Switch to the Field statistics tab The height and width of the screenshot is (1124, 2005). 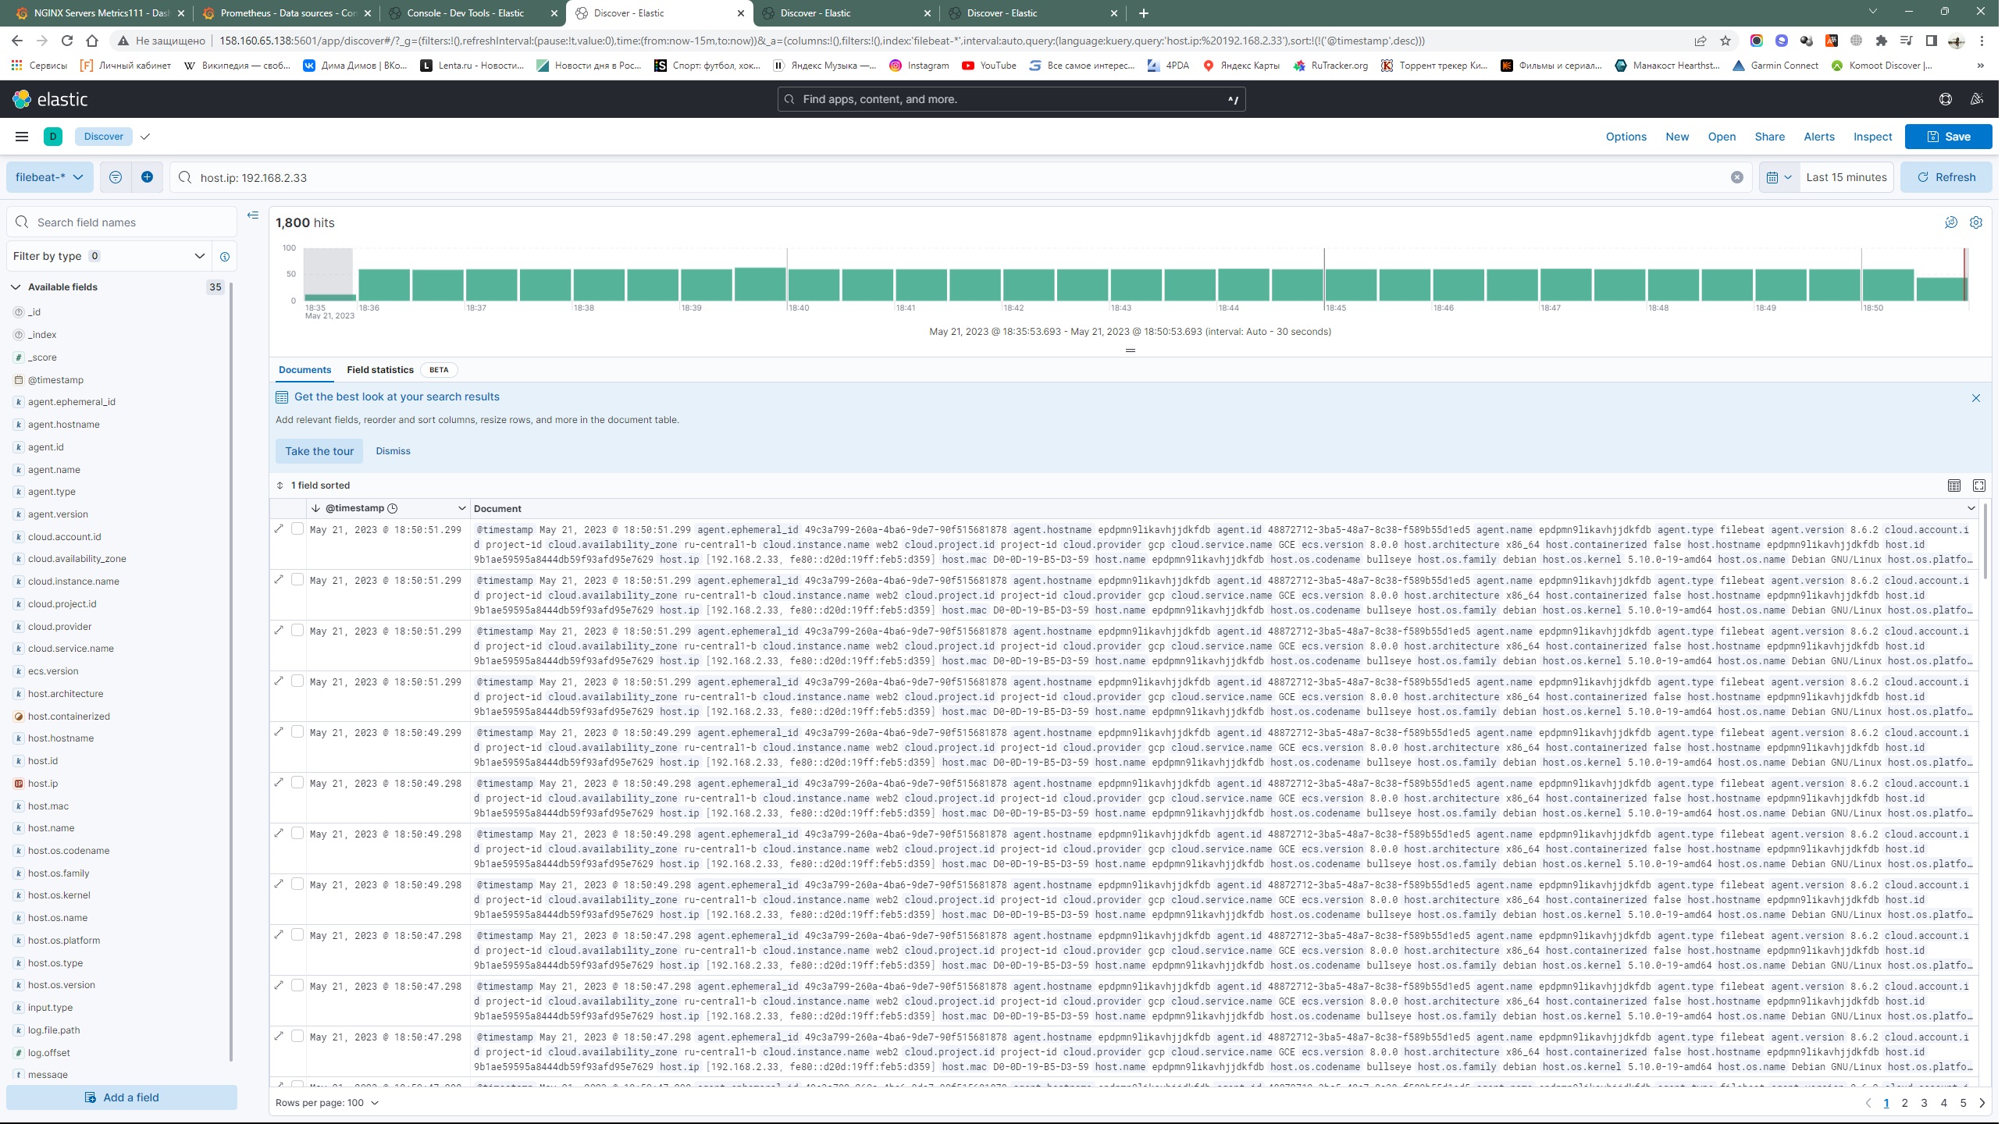click(379, 369)
